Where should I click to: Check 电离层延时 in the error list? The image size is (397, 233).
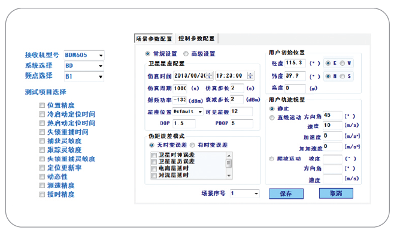coord(154,168)
